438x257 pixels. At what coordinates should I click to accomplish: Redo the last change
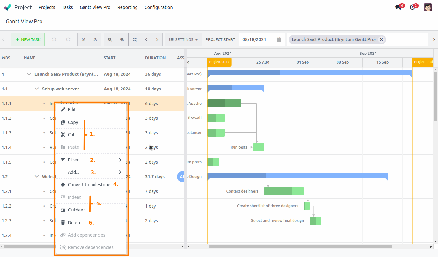pos(68,39)
